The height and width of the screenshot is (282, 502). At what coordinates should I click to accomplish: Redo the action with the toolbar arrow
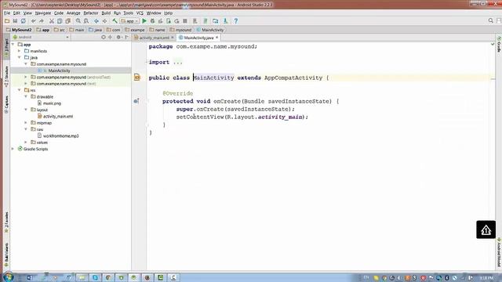42,21
